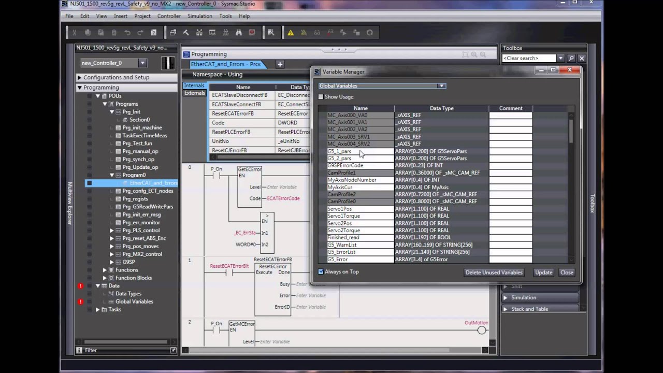The width and height of the screenshot is (663, 373).
Task: Click the crossed-out triangle offline icon
Action: pos(304,33)
